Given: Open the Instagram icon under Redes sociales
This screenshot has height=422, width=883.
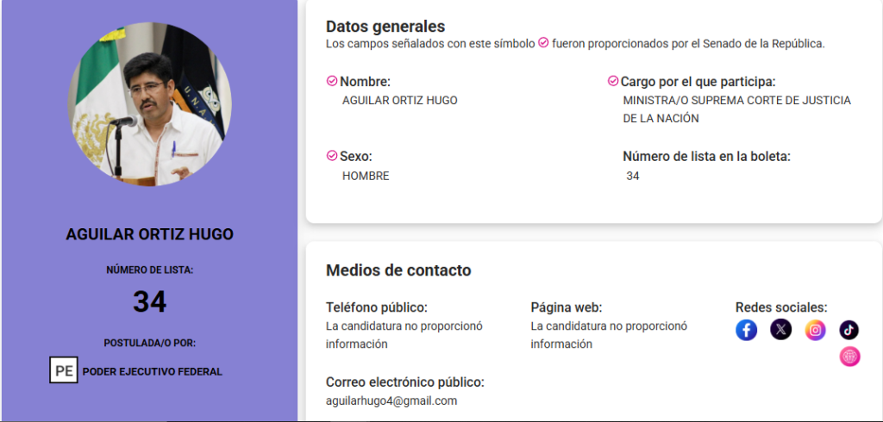Looking at the screenshot, I should (x=815, y=330).
